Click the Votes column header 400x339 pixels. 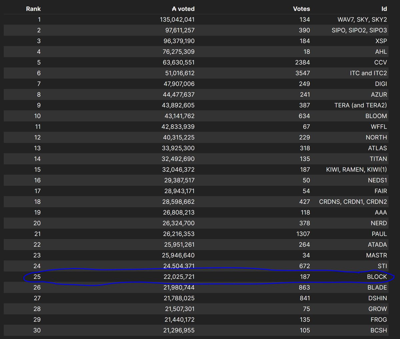tap(301, 9)
